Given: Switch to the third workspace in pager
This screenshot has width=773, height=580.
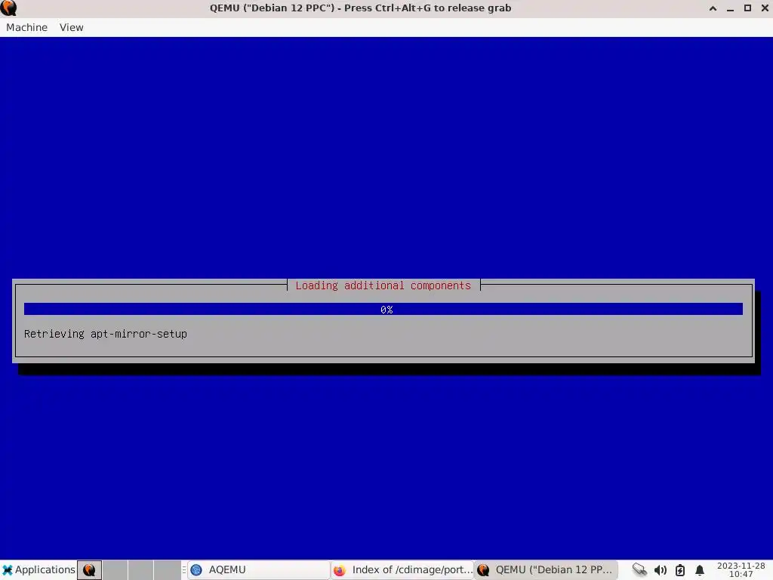Looking at the screenshot, I should coord(141,570).
